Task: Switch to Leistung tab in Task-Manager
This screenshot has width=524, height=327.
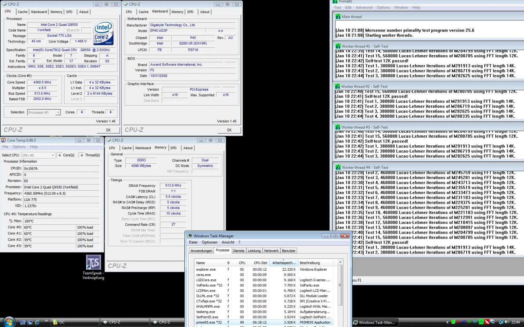Action: tap(254, 251)
